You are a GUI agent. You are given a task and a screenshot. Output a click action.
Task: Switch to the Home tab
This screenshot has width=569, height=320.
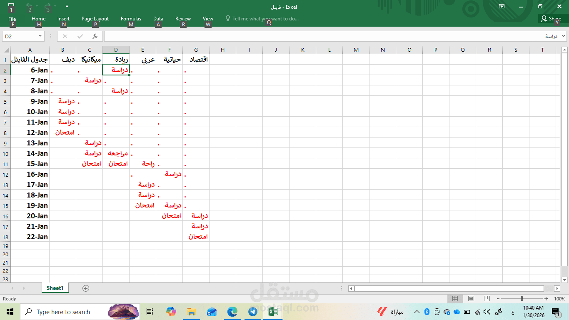click(38, 19)
